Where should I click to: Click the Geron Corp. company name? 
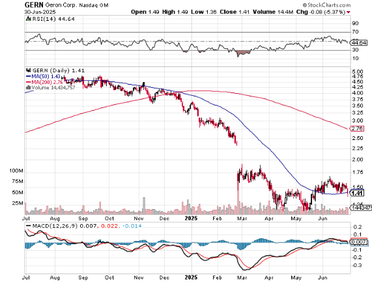[61, 5]
